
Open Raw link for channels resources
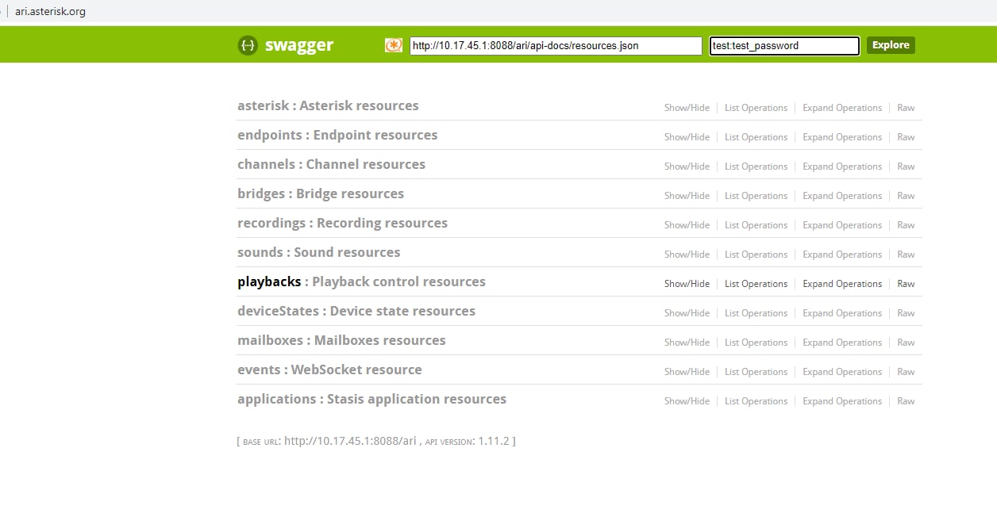906,167
